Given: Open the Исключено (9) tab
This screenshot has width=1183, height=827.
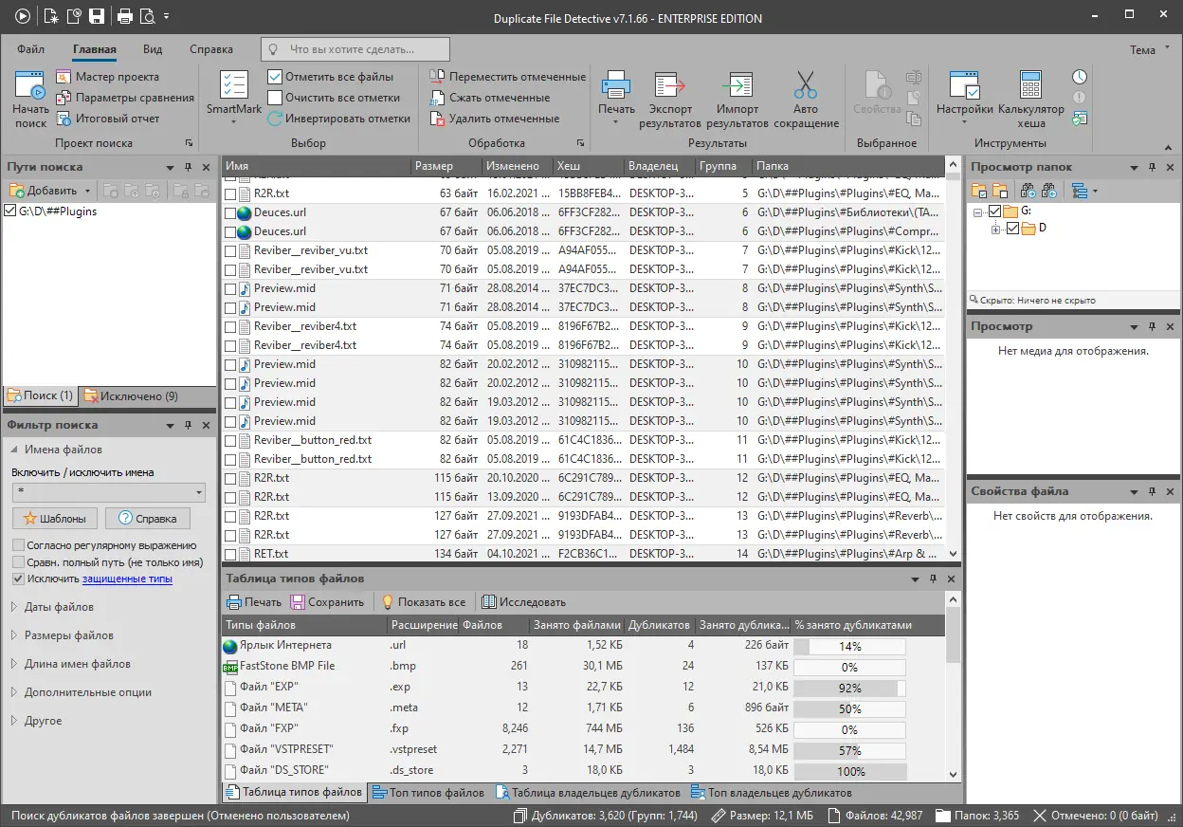Looking at the screenshot, I should pyautogui.click(x=131, y=395).
